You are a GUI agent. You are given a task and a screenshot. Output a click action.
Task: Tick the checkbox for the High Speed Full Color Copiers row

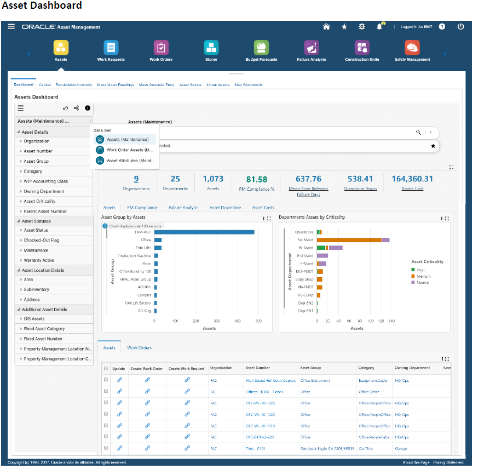106,380
